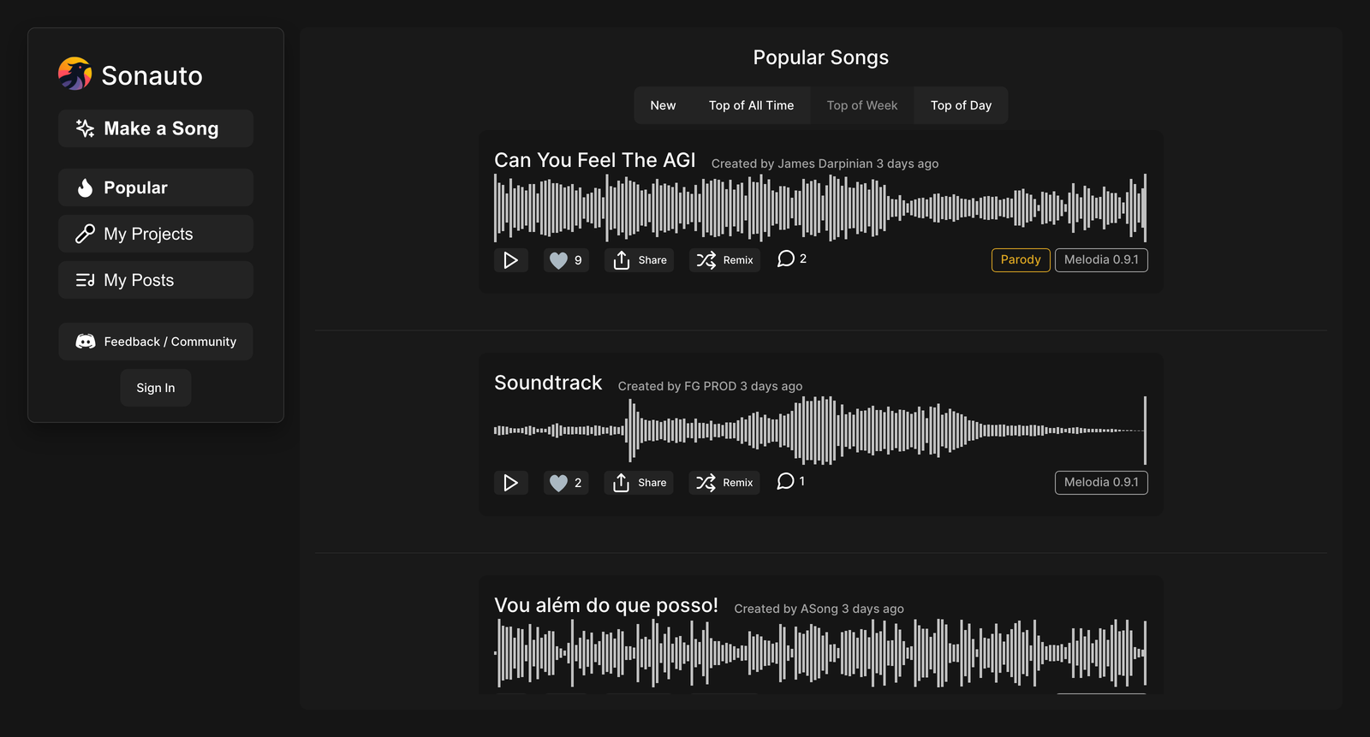This screenshot has height=737, width=1370.
Task: Open the My Posts music list icon
Action: coord(84,279)
